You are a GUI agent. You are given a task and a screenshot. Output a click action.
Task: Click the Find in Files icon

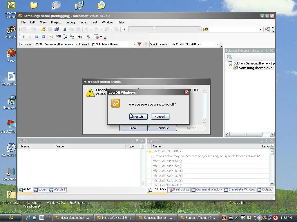[x=206, y=29]
